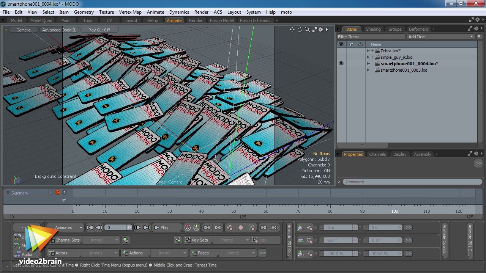The width and height of the screenshot is (486, 273).
Task: Toggle key circle for rotation X field
Action: coord(322,240)
